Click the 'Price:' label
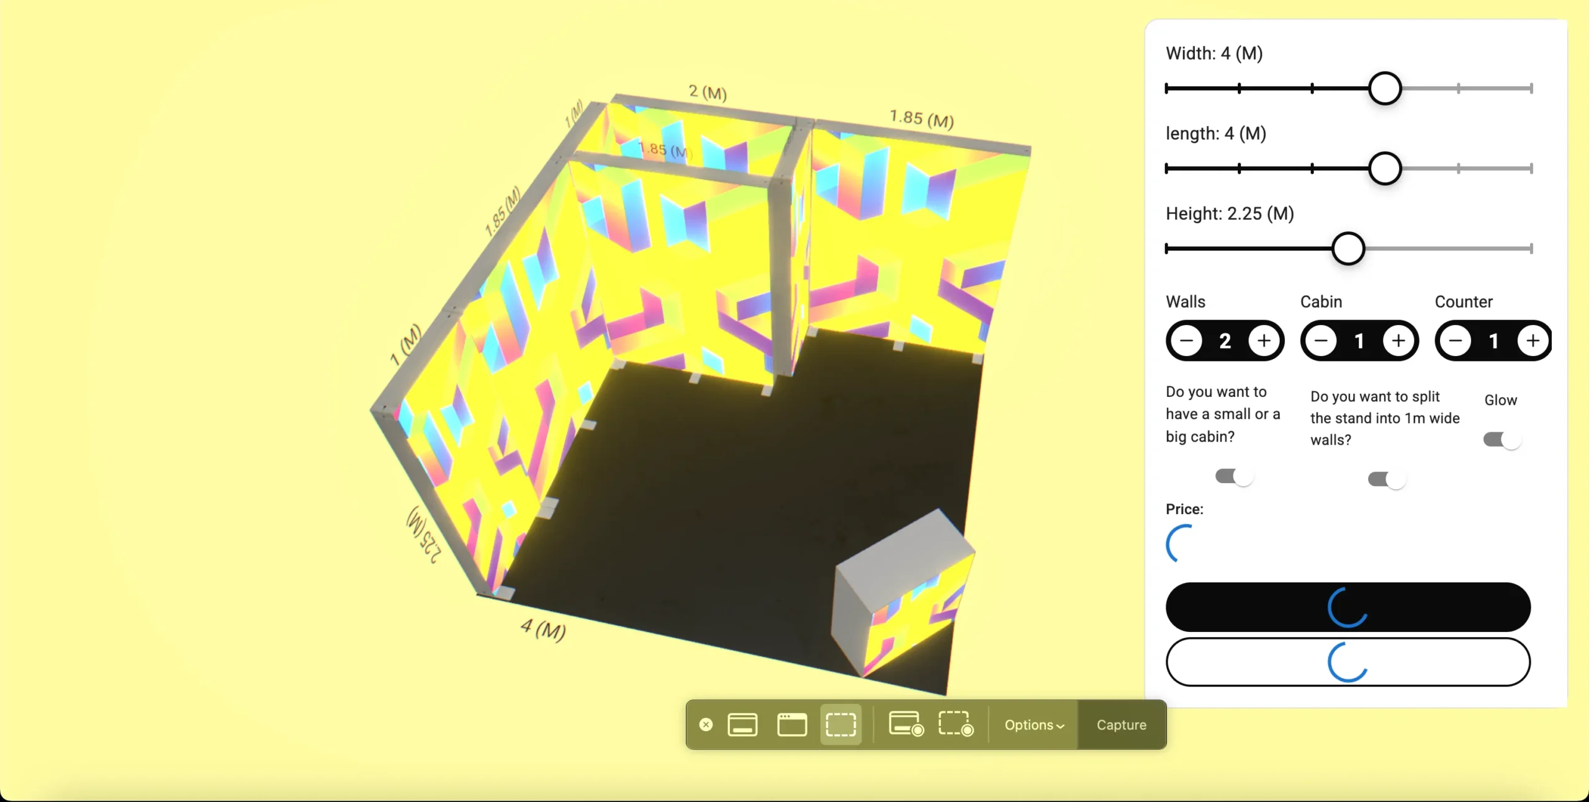The height and width of the screenshot is (802, 1589). coord(1184,509)
